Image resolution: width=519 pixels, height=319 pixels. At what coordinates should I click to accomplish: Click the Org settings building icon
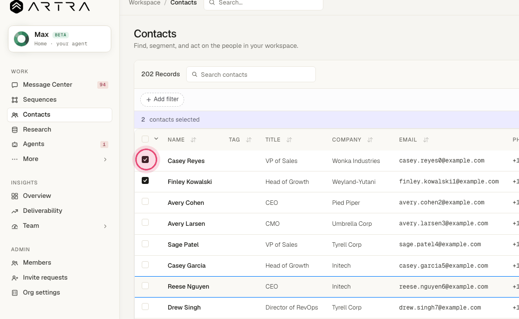tap(14, 293)
